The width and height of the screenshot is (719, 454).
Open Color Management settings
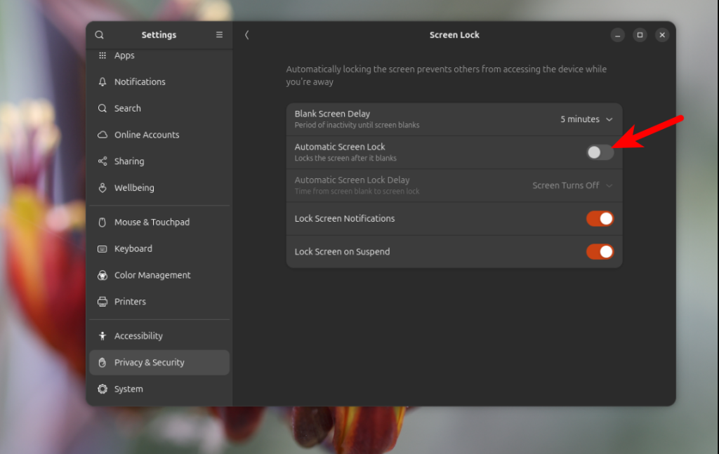click(x=152, y=275)
